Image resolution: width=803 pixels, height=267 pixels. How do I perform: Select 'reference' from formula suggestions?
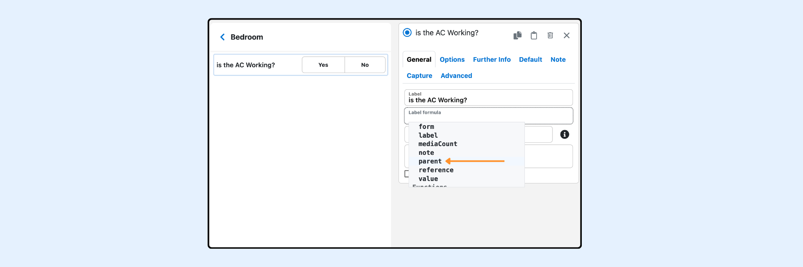436,170
